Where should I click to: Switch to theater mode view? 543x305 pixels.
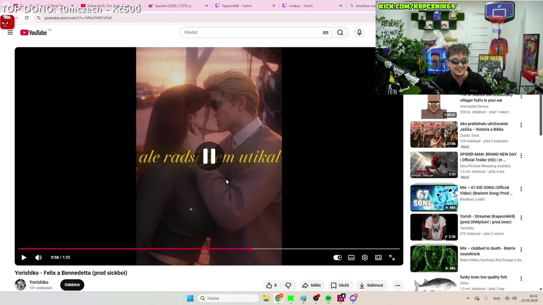[378, 258]
